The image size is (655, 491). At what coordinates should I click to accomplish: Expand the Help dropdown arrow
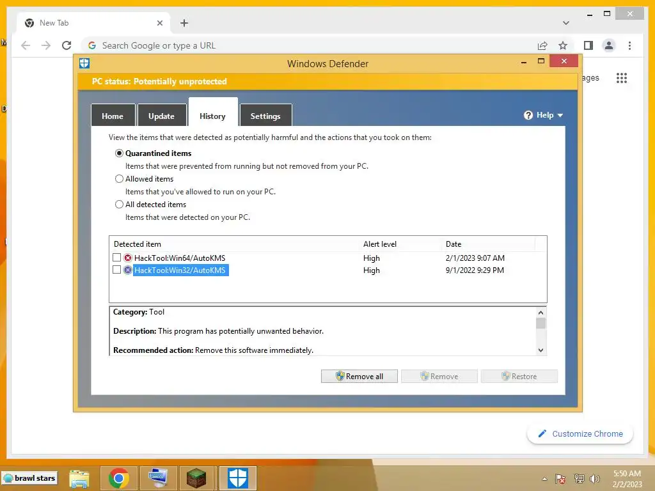[560, 115]
